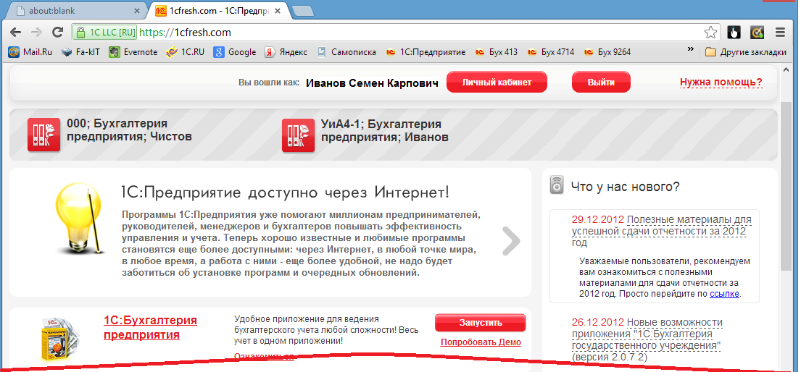Advance banner with gray right chevron

click(x=511, y=241)
